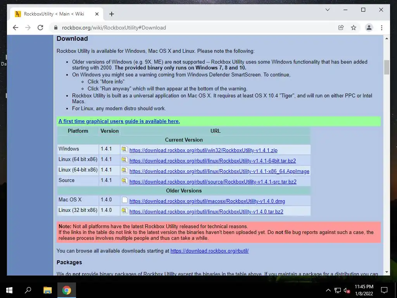397x298 pixels.
Task: Click the Linux (64-bit x86) platform cell
Action: tap(78, 171)
